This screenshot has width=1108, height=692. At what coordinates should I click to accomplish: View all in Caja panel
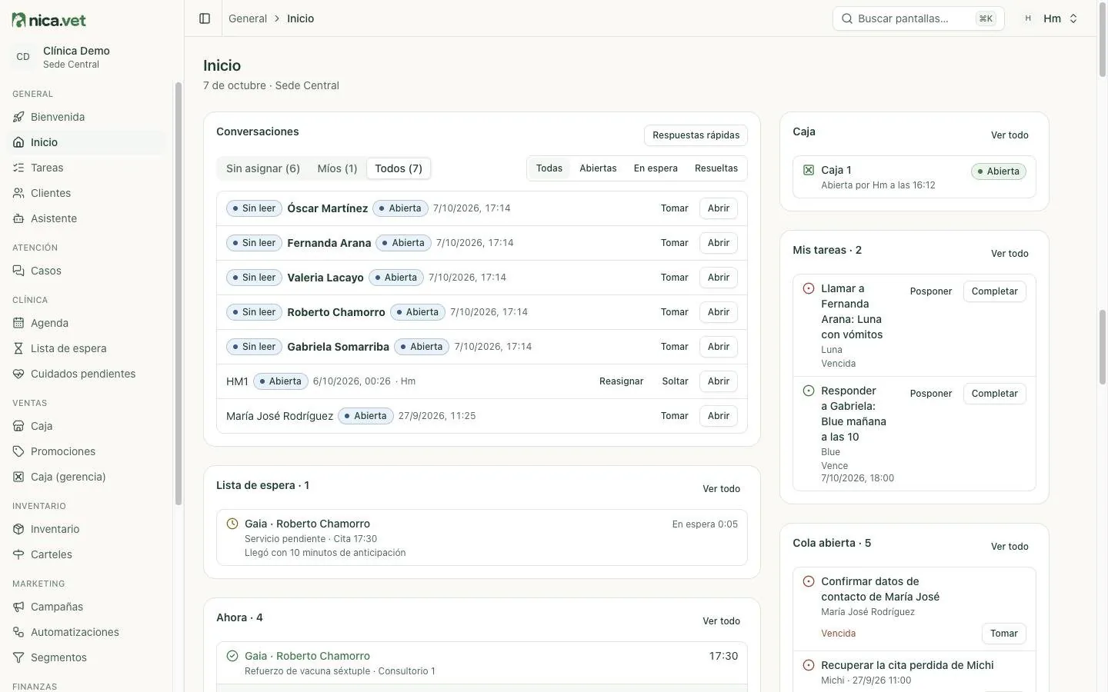pyautogui.click(x=1010, y=135)
